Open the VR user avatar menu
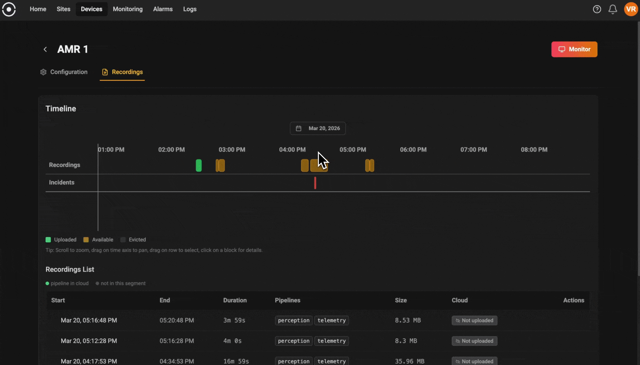Viewport: 640px width, 365px height. pos(631,9)
